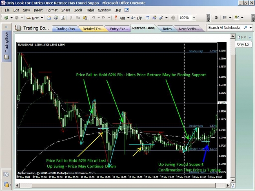
Task: Click the Print Preview icon
Action: 62,18
